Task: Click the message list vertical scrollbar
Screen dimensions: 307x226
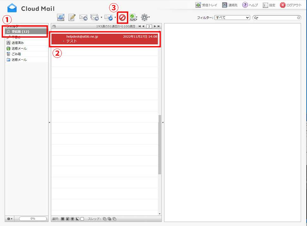Action: tap(160, 144)
